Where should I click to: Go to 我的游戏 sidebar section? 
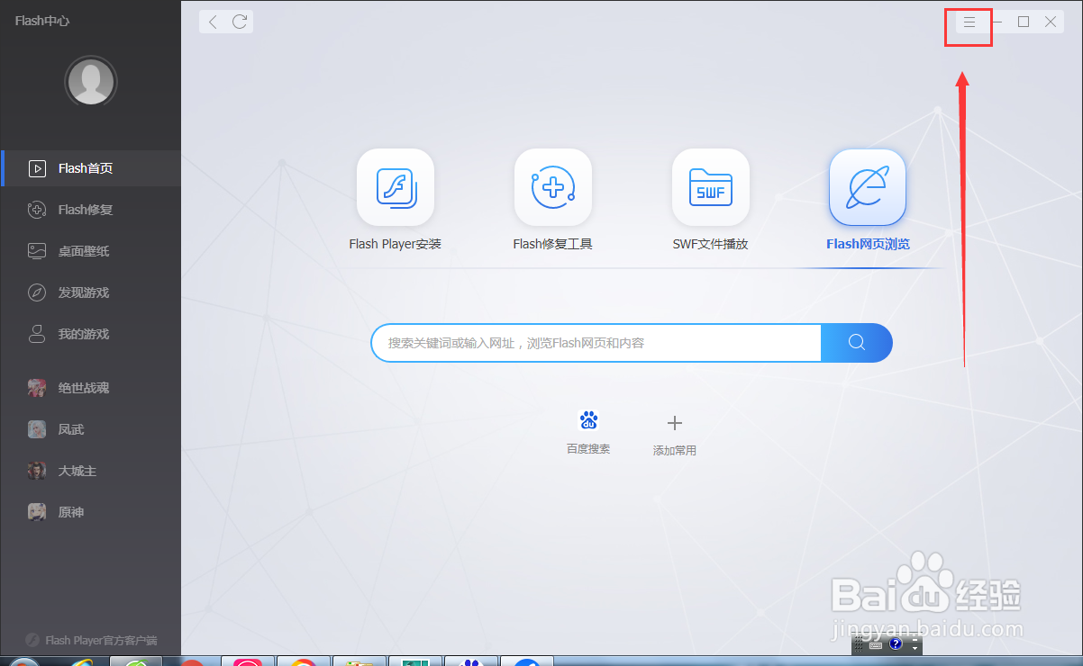91,334
